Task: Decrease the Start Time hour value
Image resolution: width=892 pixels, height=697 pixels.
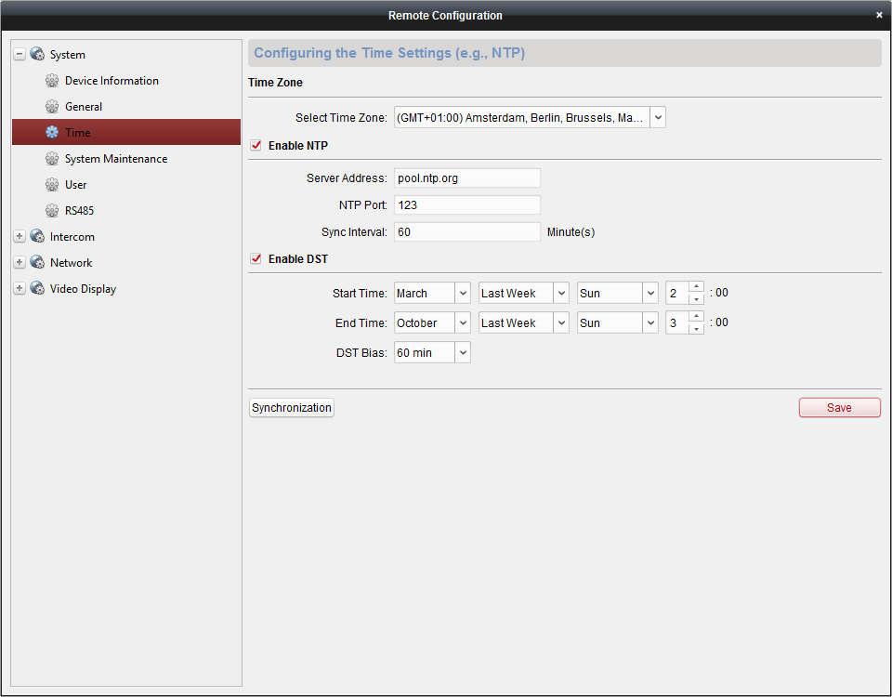Action: [x=696, y=298]
